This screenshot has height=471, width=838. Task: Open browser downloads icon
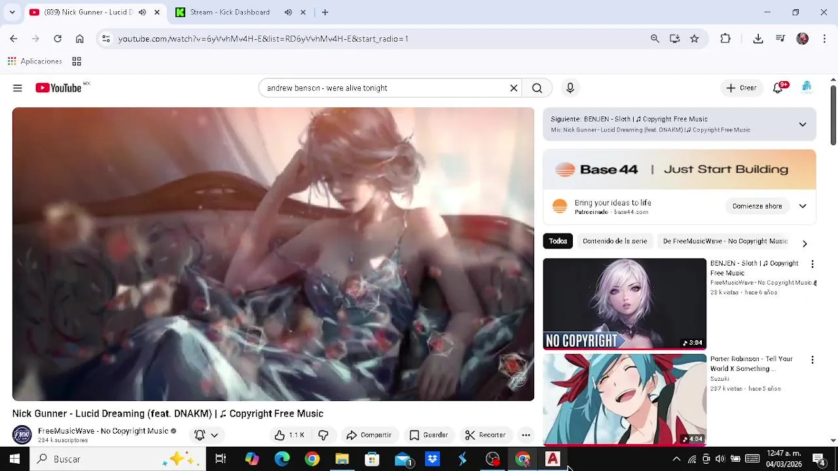coord(758,39)
